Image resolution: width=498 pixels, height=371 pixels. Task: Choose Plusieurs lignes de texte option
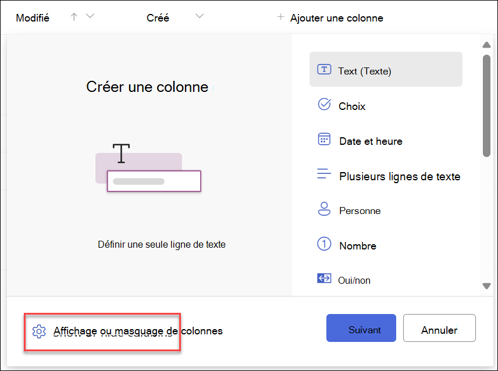click(x=386, y=176)
